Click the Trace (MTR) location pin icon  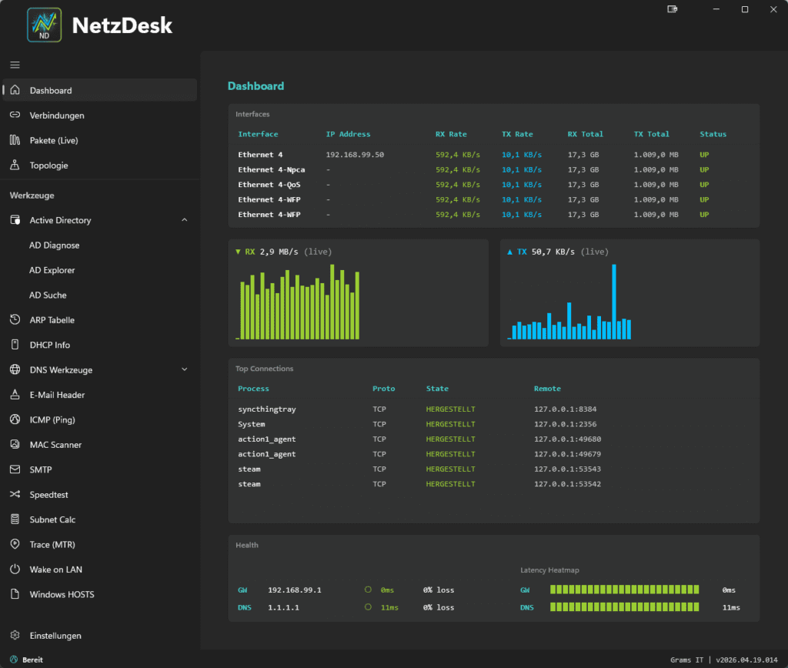(15, 545)
